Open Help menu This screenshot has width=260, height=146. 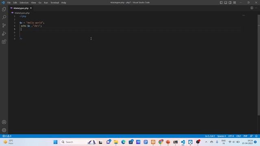64,3
